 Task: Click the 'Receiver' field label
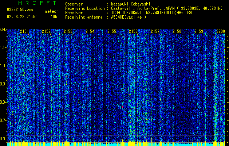click(x=74, y=13)
